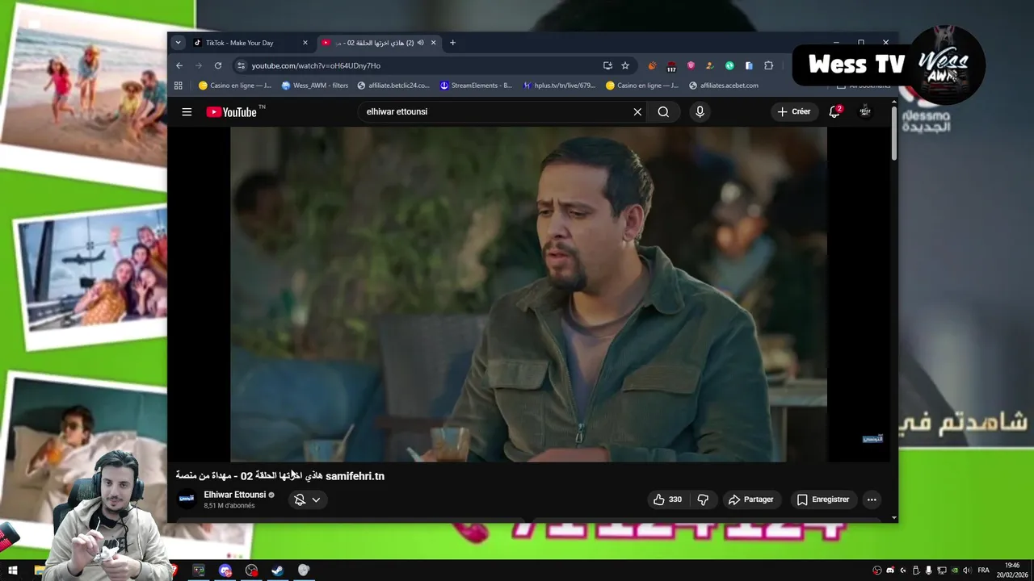Open the volume control in system tray

[x=968, y=571]
